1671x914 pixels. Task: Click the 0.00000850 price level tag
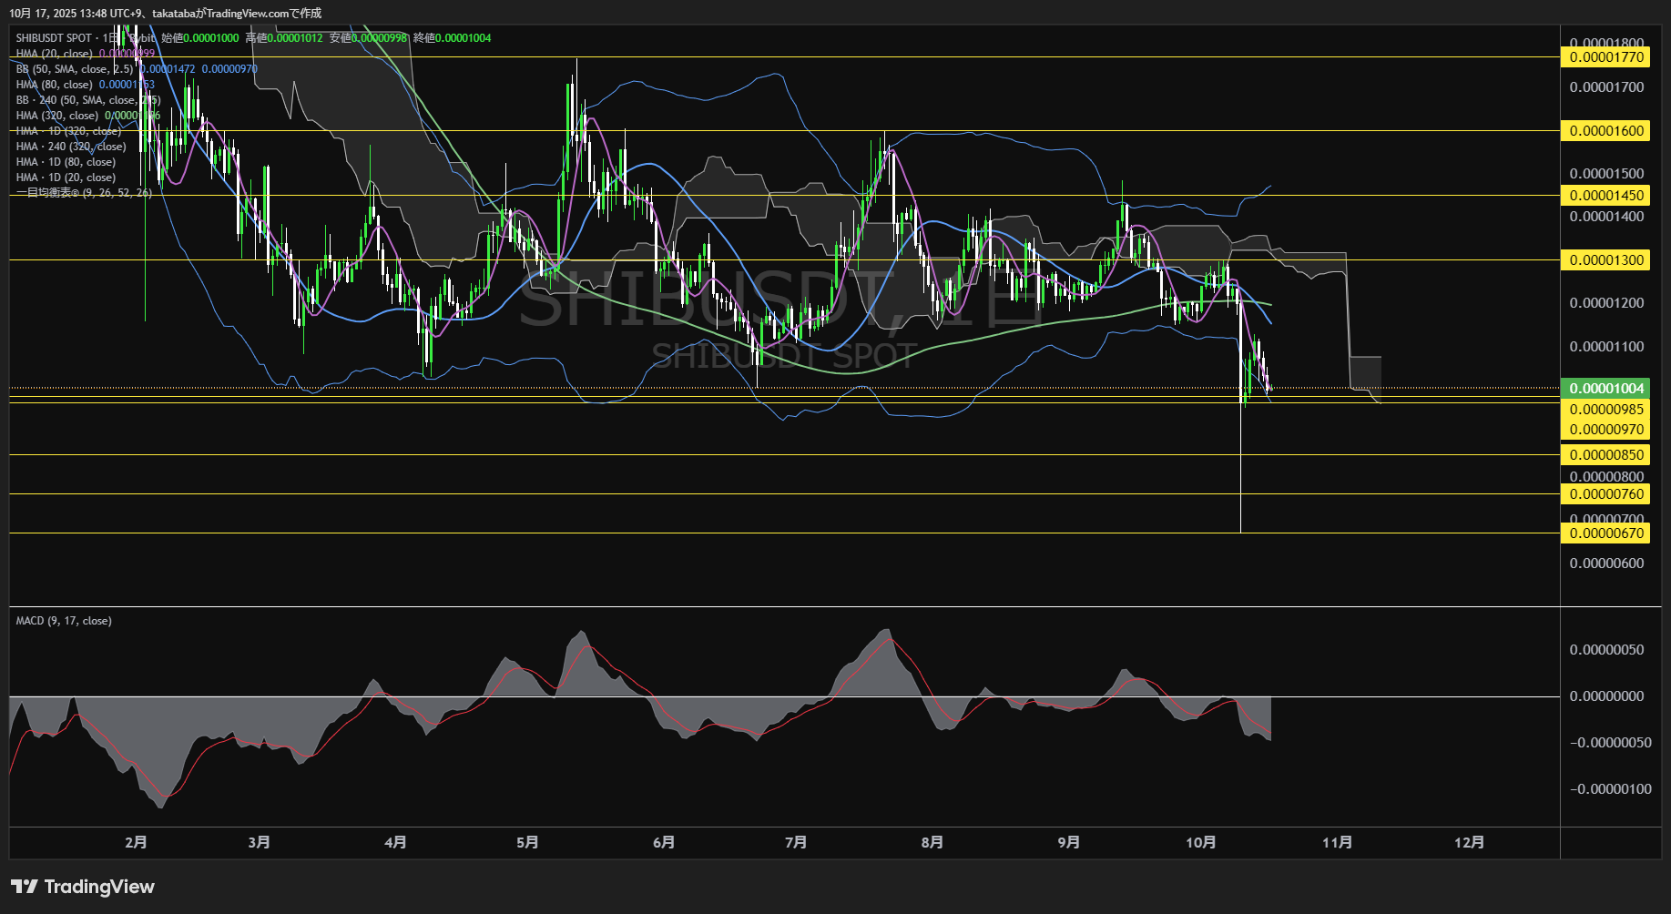[1607, 455]
